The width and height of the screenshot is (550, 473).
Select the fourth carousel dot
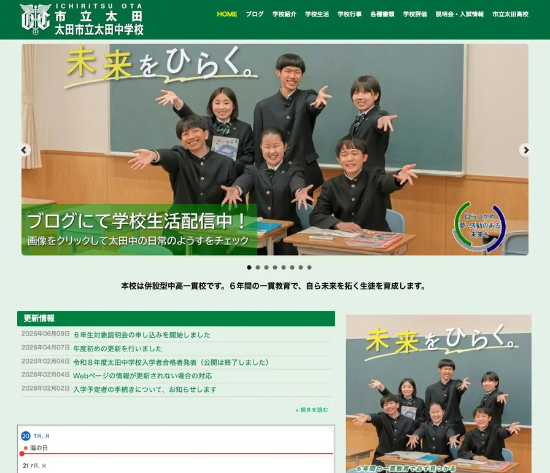(275, 267)
